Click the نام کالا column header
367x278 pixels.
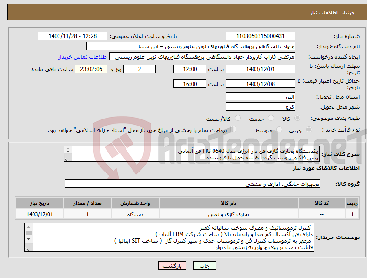[228, 203]
